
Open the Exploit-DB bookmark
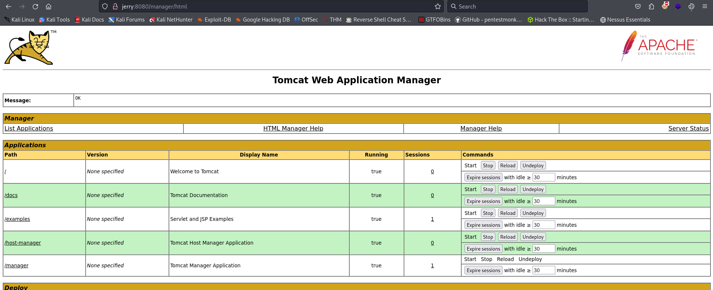coord(214,20)
